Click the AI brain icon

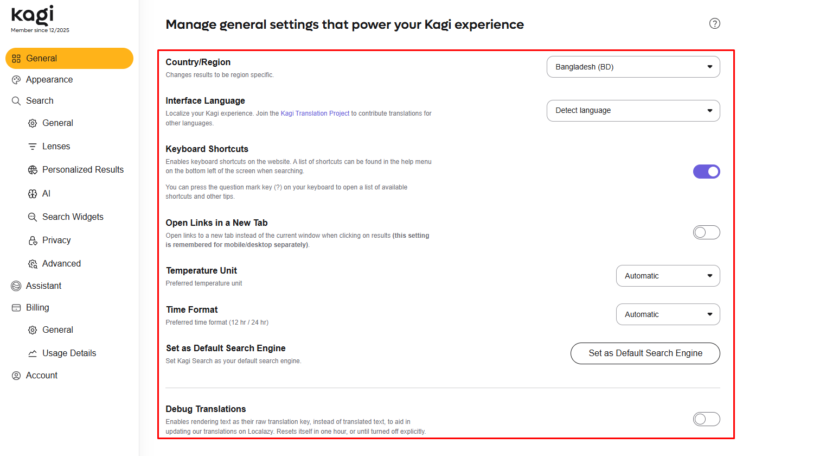click(x=33, y=194)
